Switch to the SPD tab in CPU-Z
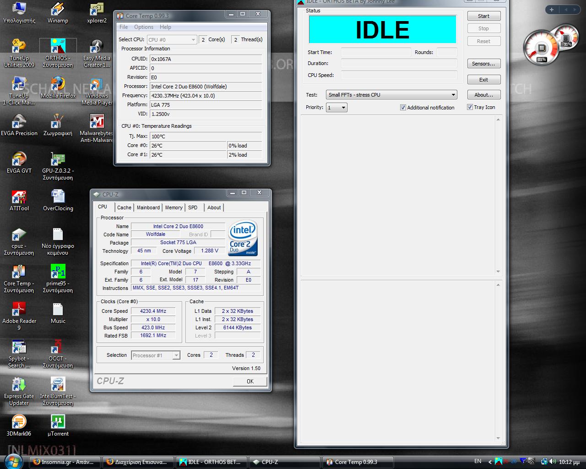The image size is (586, 469). pos(193,207)
